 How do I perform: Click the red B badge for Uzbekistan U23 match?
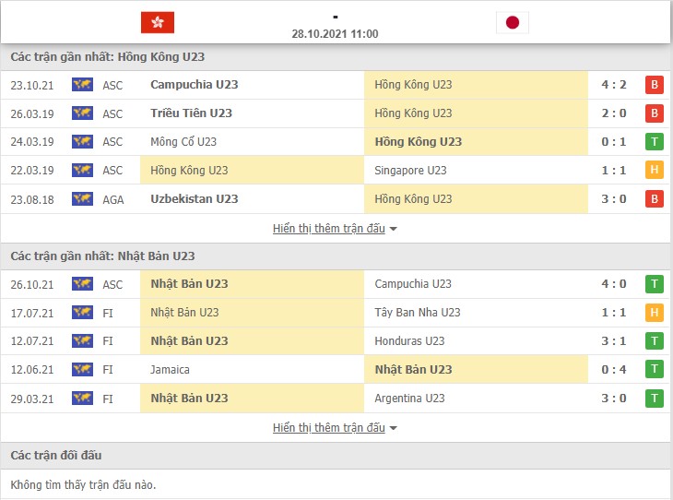(655, 199)
